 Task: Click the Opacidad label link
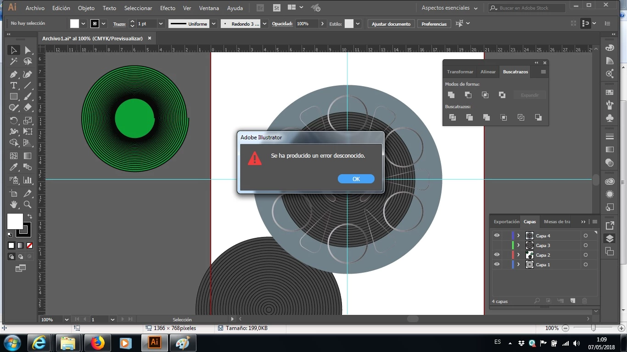pos(282,24)
